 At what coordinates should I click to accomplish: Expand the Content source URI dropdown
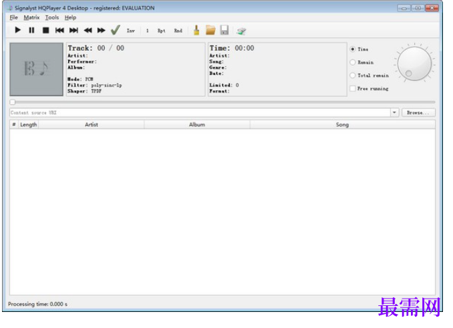[x=395, y=113]
